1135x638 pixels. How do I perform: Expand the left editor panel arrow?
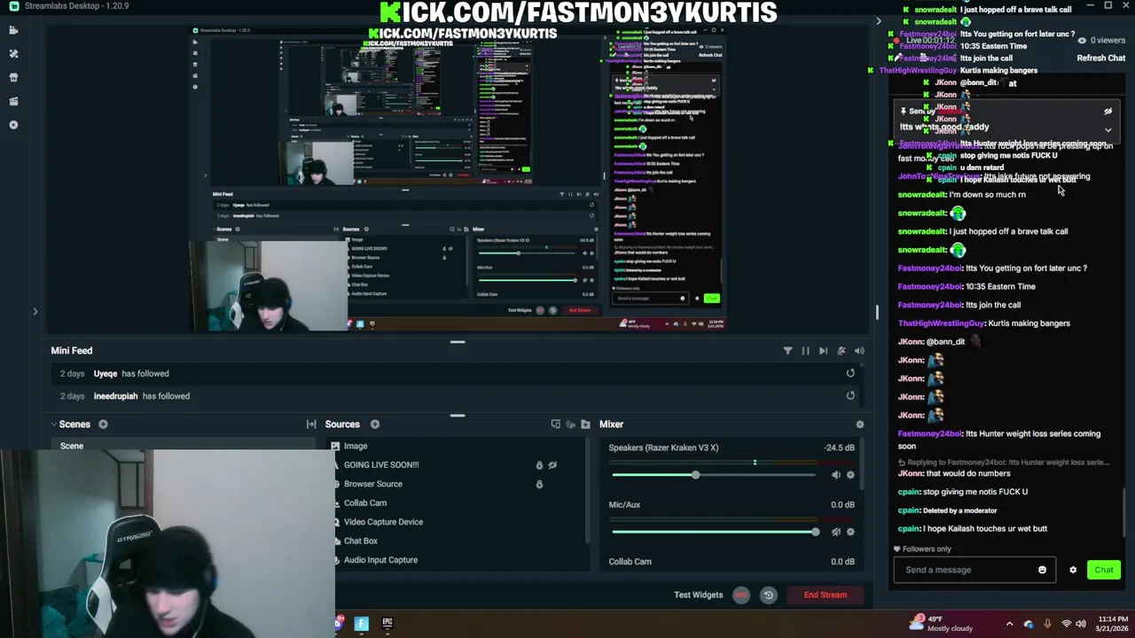click(35, 311)
